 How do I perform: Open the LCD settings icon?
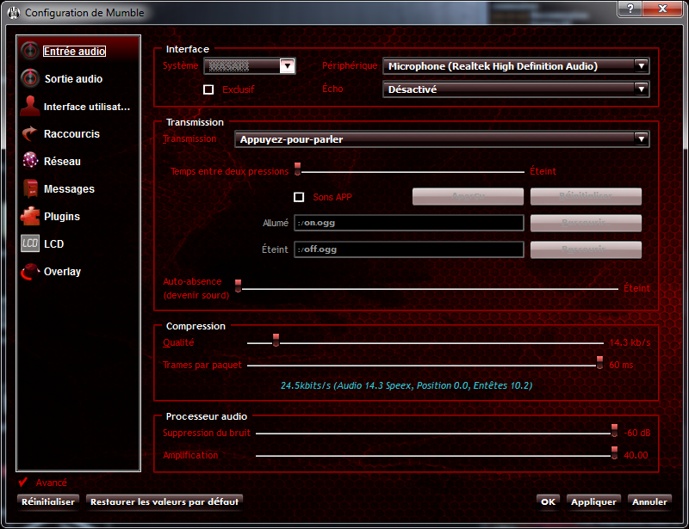tap(30, 243)
